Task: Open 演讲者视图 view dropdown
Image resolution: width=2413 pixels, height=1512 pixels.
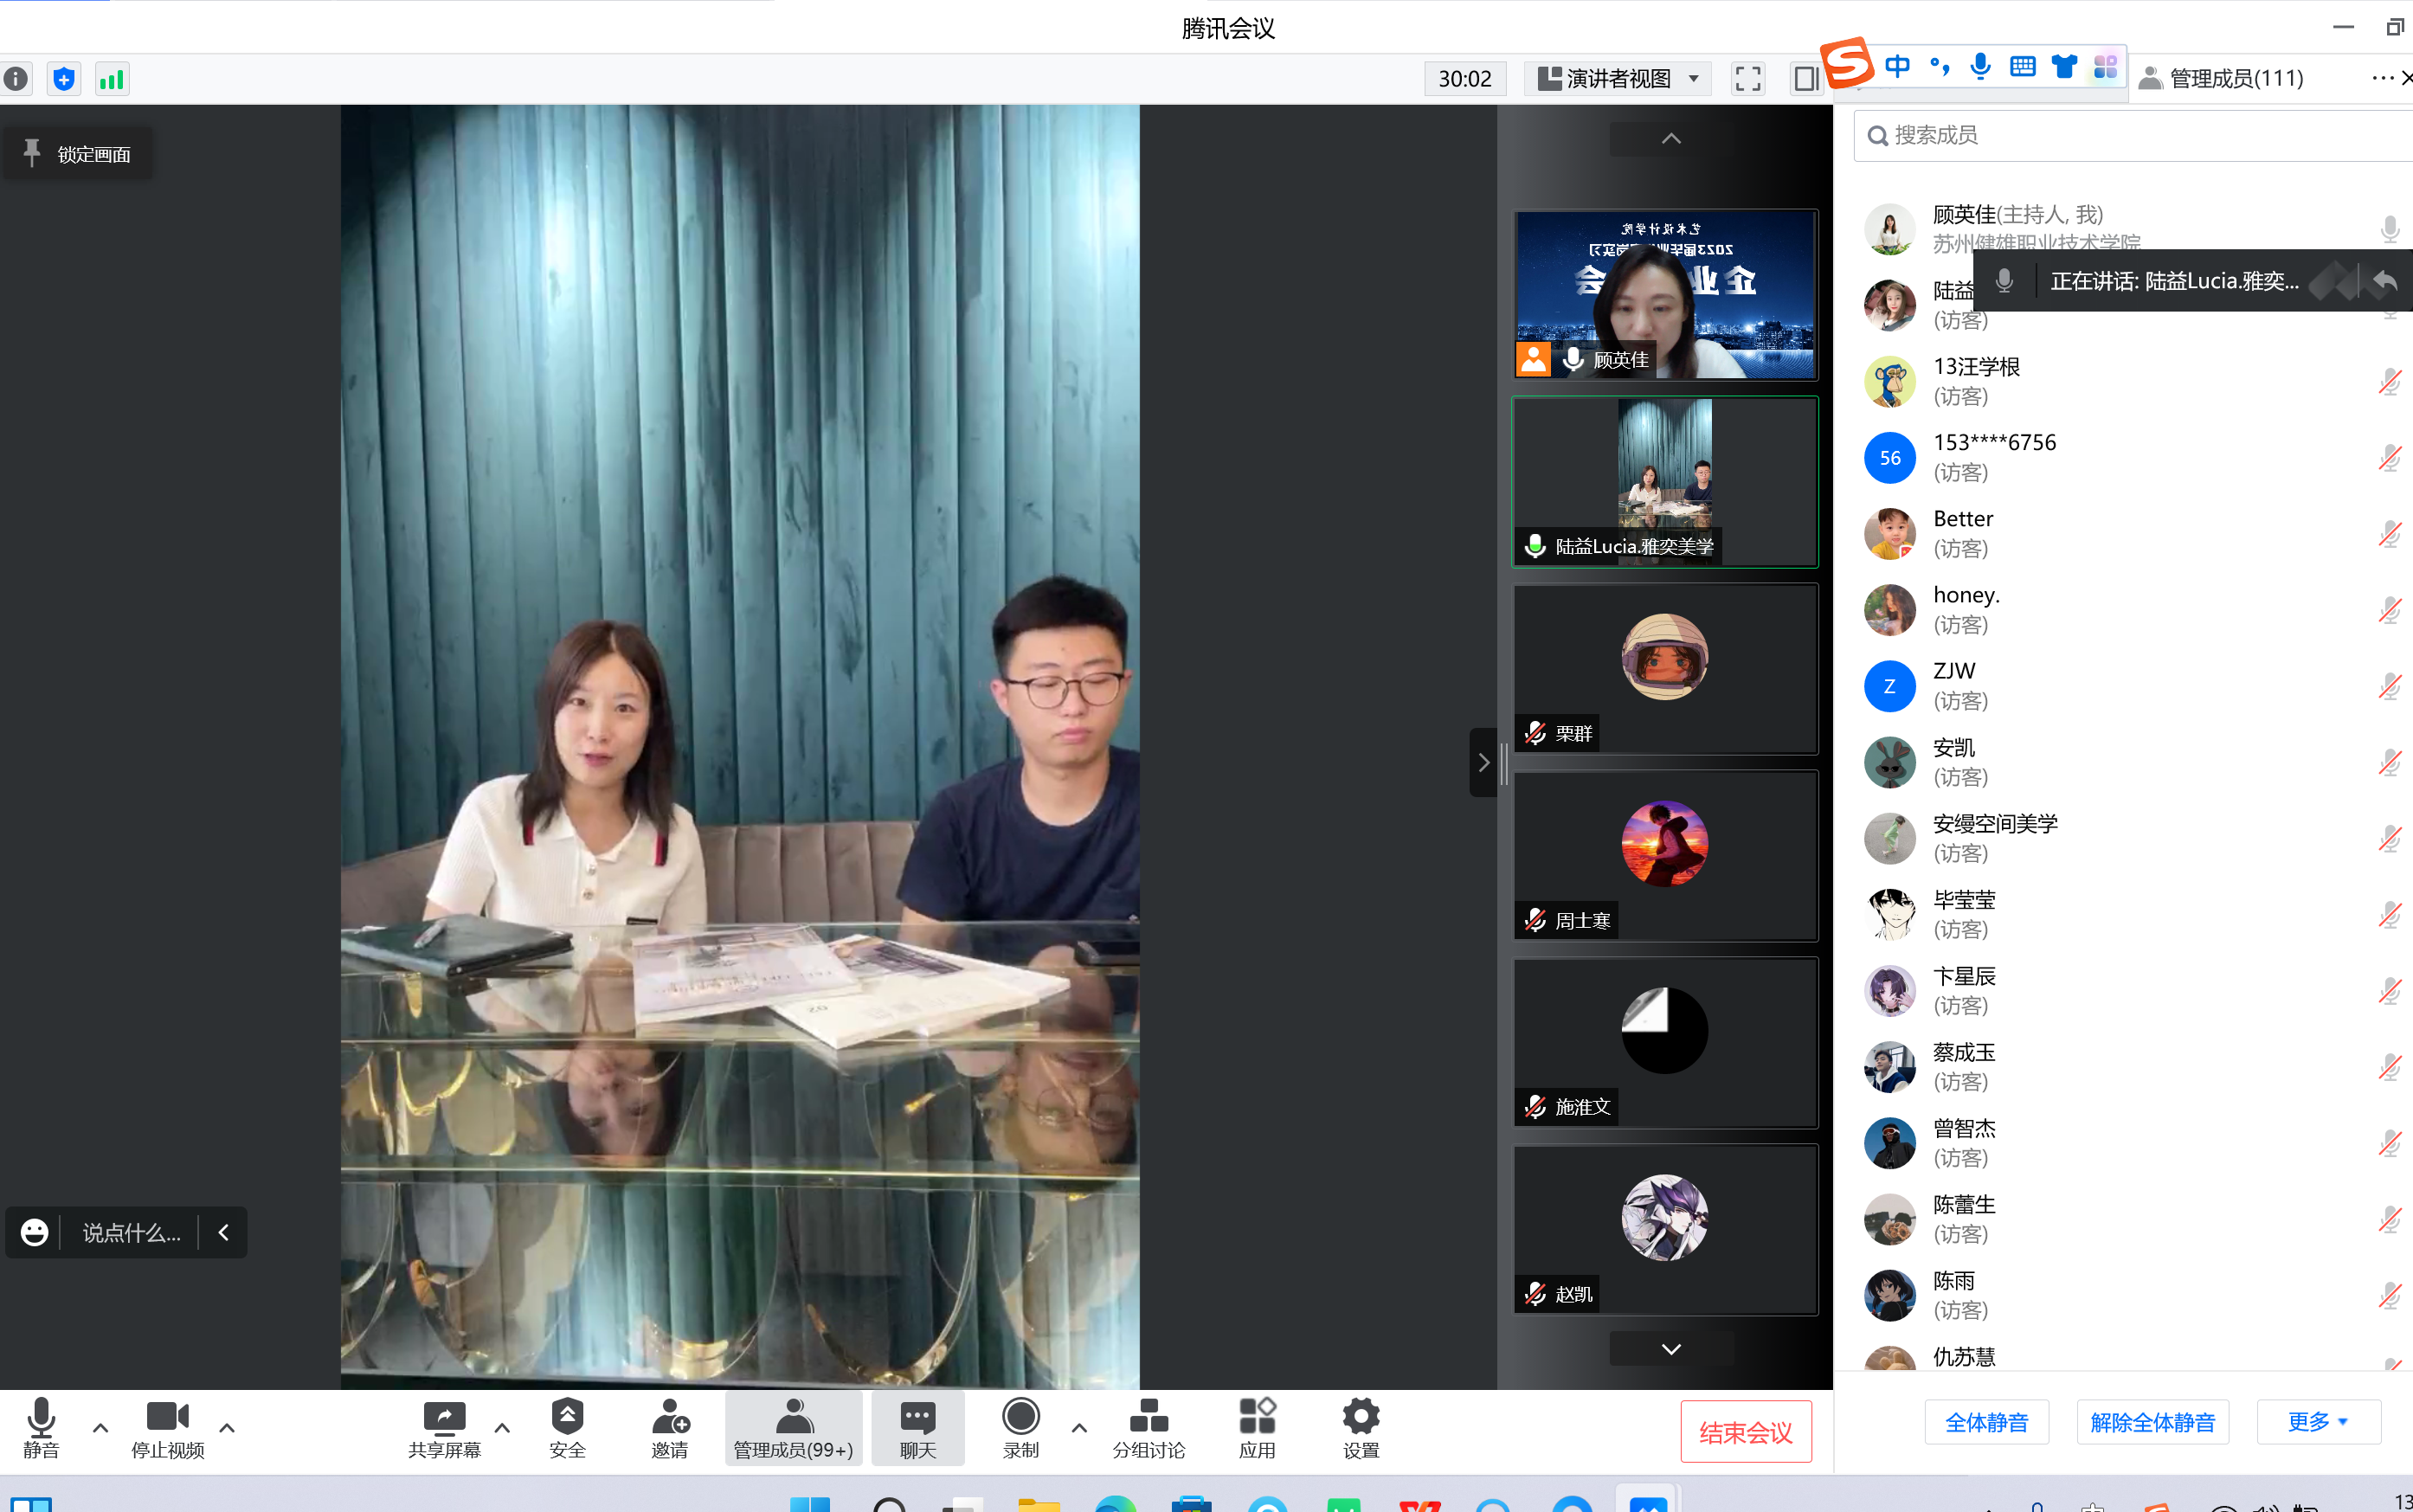Action: click(1617, 79)
